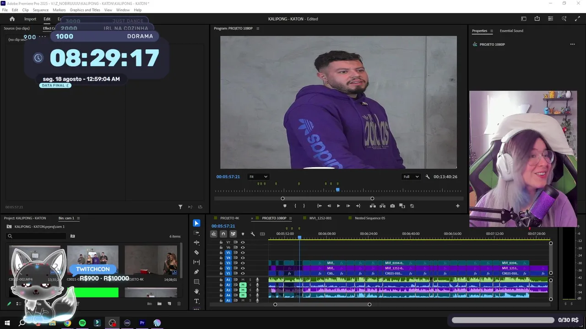Select the Rectangle tool
586x329 pixels.
tap(196, 281)
